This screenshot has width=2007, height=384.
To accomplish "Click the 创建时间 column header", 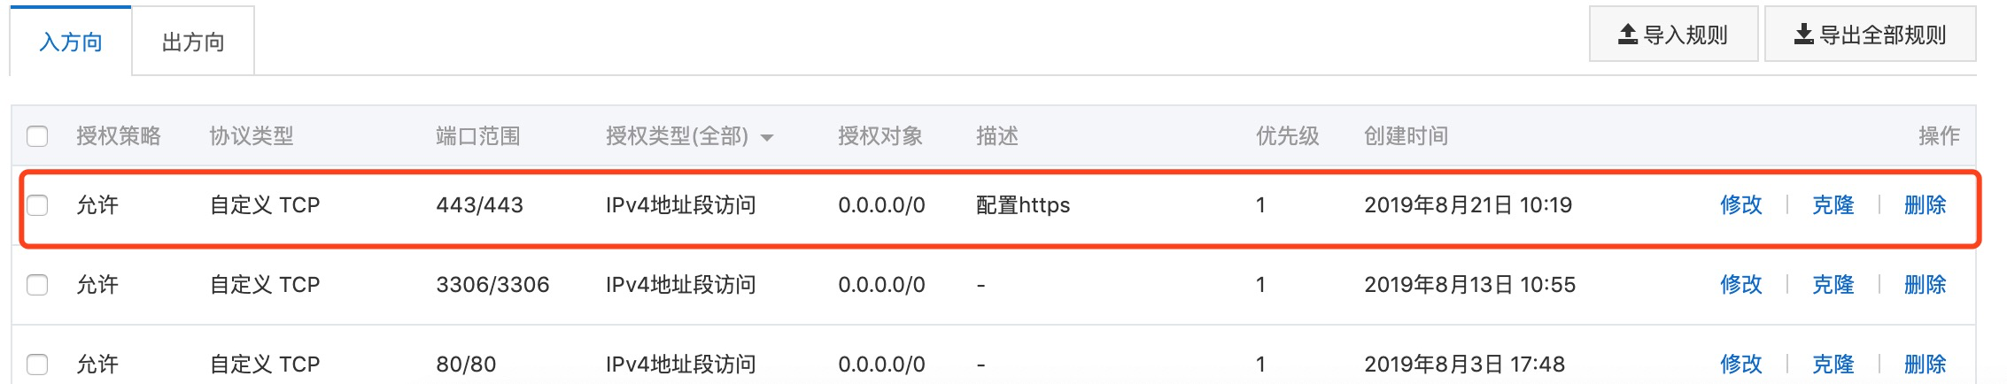I will 1406,136.
